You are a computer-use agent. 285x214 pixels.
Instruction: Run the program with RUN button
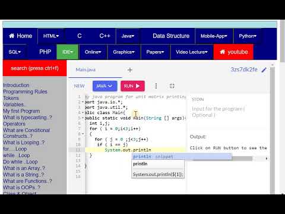coord(132,86)
